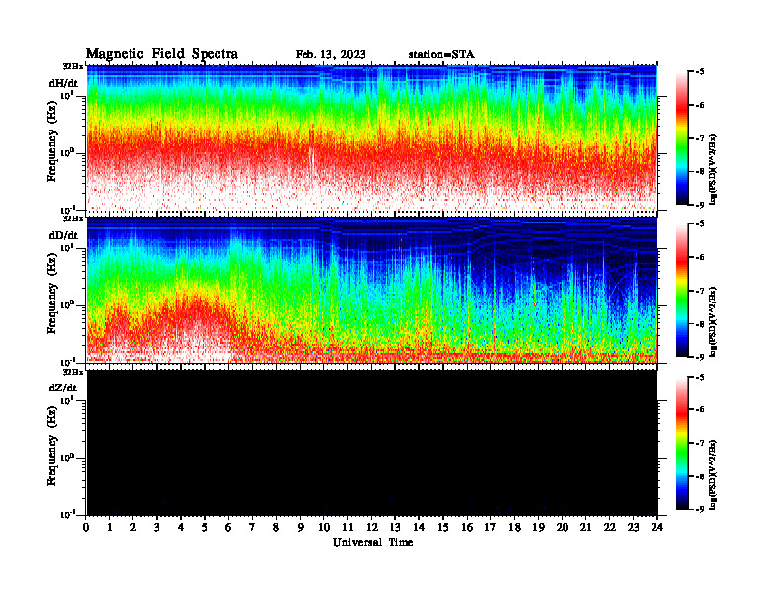This screenshot has height=605, width=783.
Task: Click the "dH/dt" panel label
Action: tap(63, 83)
